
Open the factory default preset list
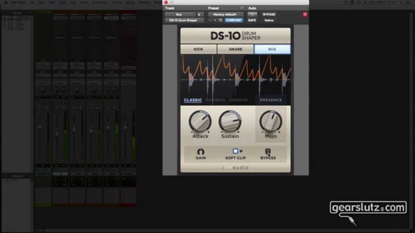click(225, 15)
